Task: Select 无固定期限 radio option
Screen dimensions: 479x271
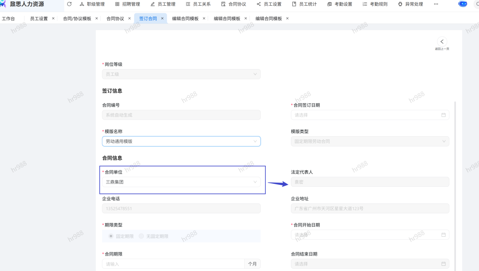Action: point(141,236)
